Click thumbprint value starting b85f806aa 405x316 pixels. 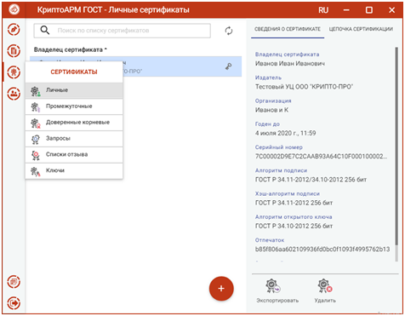pos(322,250)
